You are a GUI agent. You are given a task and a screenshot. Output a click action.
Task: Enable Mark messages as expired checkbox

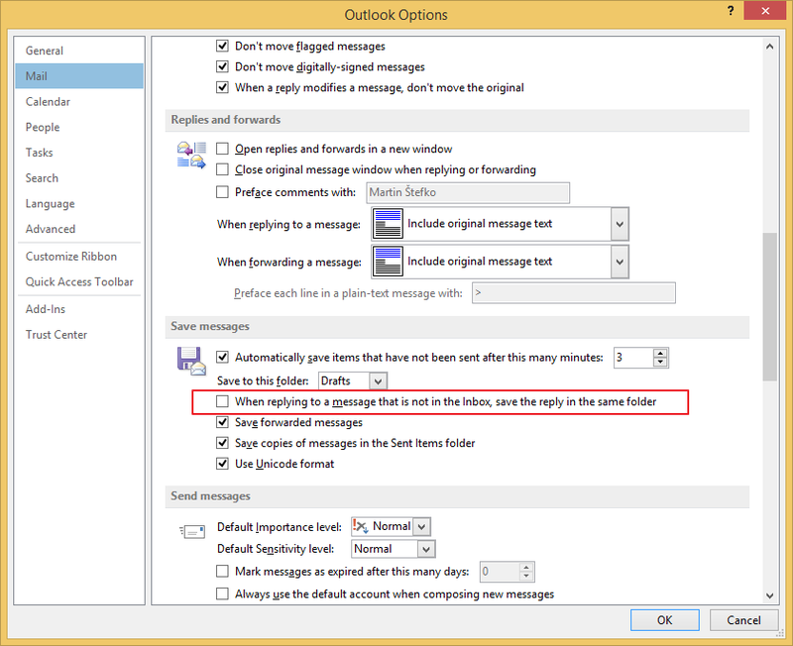(x=222, y=571)
